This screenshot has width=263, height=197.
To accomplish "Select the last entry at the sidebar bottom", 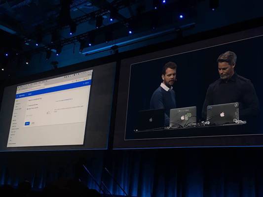I will [x=12, y=143].
